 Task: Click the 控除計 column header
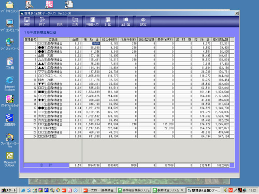[x=202, y=39]
